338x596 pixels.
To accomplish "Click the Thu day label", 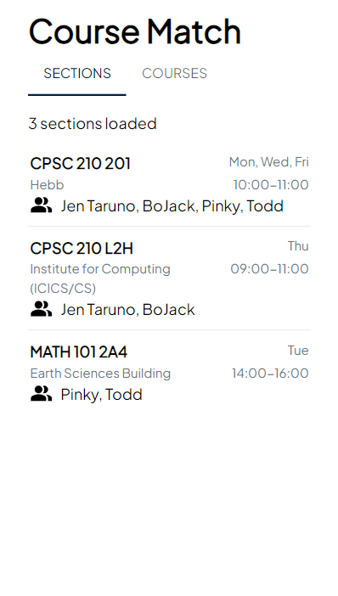I will point(298,246).
